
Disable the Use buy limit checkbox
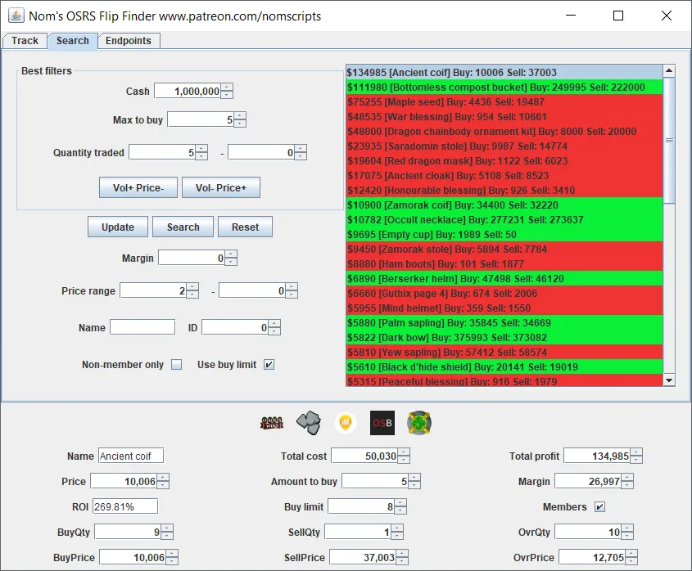pyautogui.click(x=269, y=365)
